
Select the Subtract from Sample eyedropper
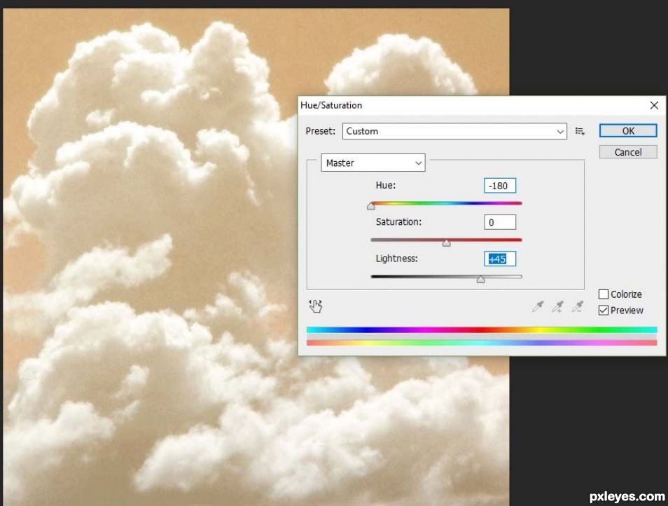[x=578, y=306]
